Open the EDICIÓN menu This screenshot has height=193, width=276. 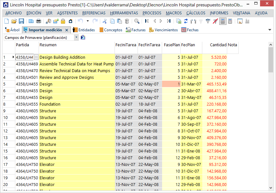pos(34,13)
